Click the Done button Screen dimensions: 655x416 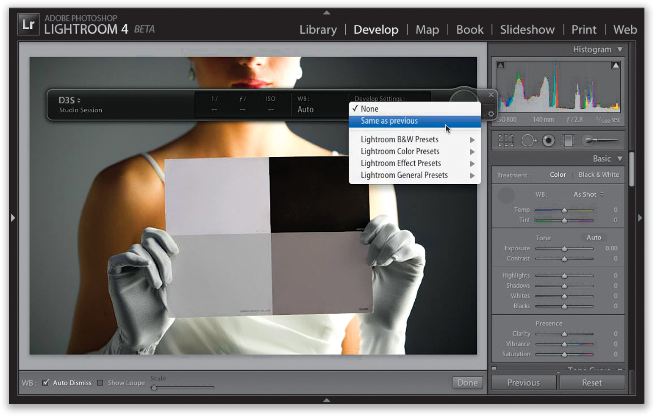click(x=468, y=383)
